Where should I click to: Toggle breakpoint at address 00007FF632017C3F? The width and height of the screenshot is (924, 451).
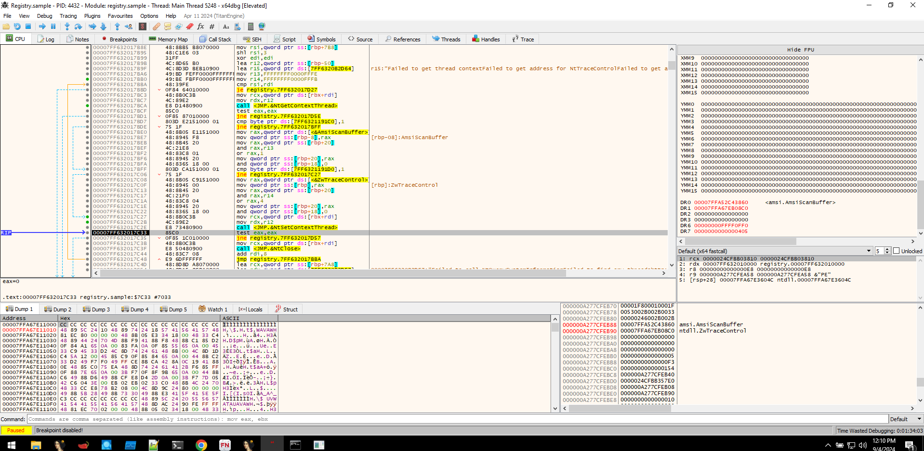click(87, 248)
